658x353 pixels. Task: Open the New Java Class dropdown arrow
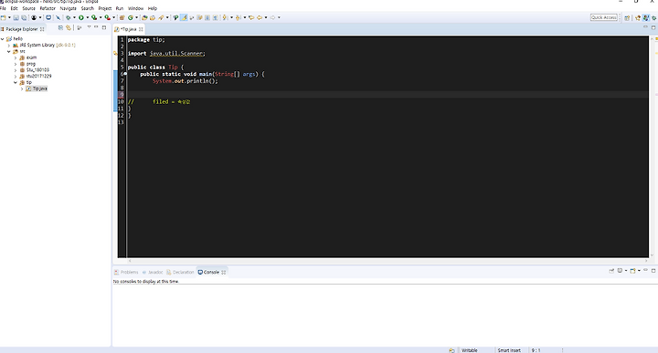136,17
